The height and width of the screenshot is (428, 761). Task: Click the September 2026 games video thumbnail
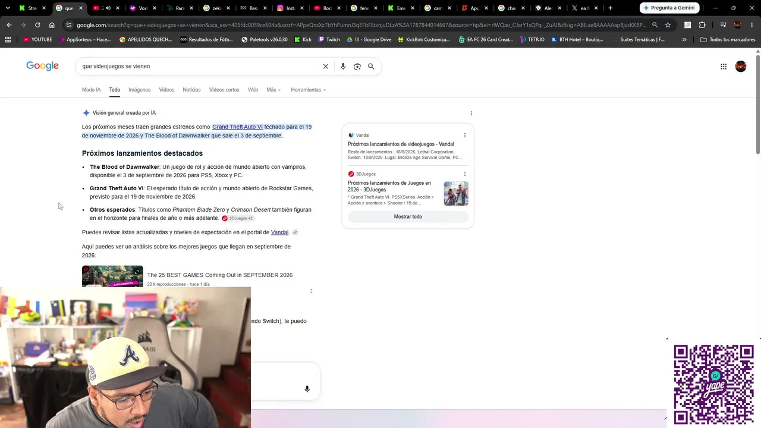[112, 276]
